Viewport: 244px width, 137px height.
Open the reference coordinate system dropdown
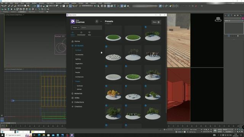coord(52,6)
